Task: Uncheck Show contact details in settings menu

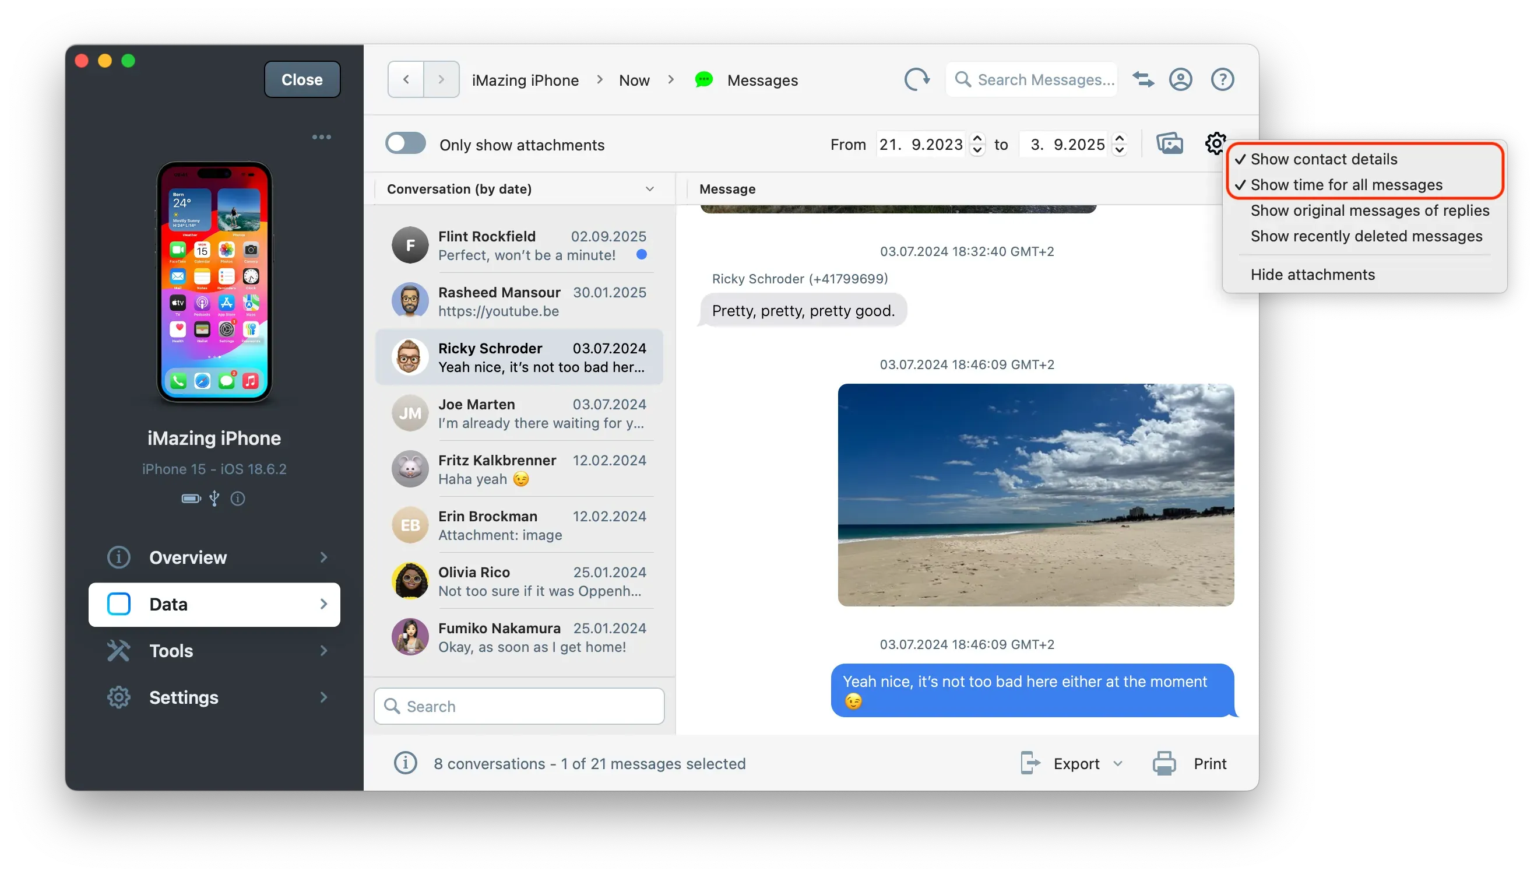Action: pyautogui.click(x=1323, y=159)
